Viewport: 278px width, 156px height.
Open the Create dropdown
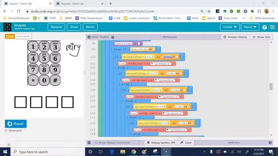click(x=230, y=27)
